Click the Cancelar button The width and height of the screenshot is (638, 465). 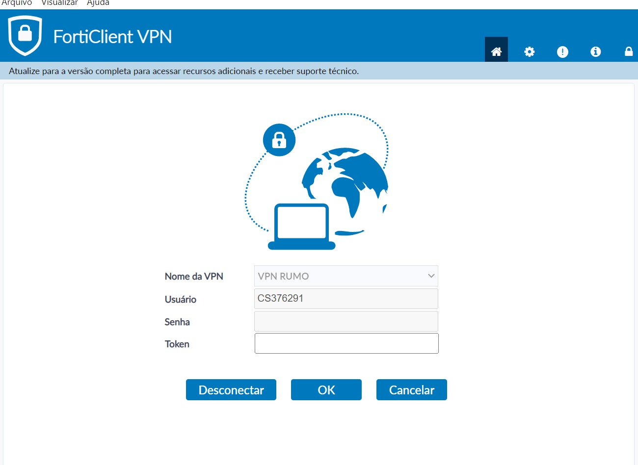click(x=412, y=390)
